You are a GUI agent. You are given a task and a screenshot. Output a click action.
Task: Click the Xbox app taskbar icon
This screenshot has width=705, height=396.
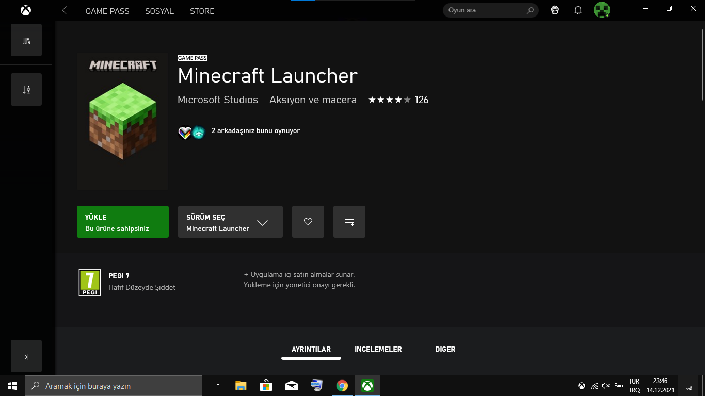point(367,386)
